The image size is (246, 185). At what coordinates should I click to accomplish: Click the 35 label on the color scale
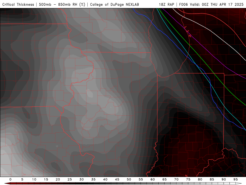point(93,179)
